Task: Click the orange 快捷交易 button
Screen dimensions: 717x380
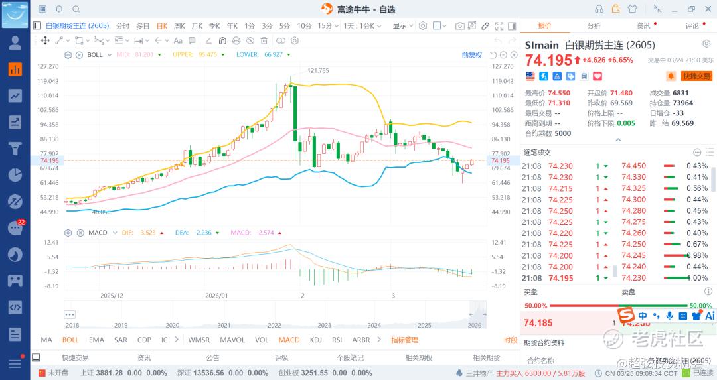Action: 696,76
